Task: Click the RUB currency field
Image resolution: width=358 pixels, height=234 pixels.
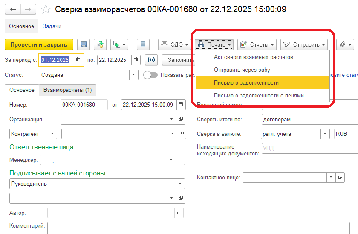Action: tap(346, 134)
